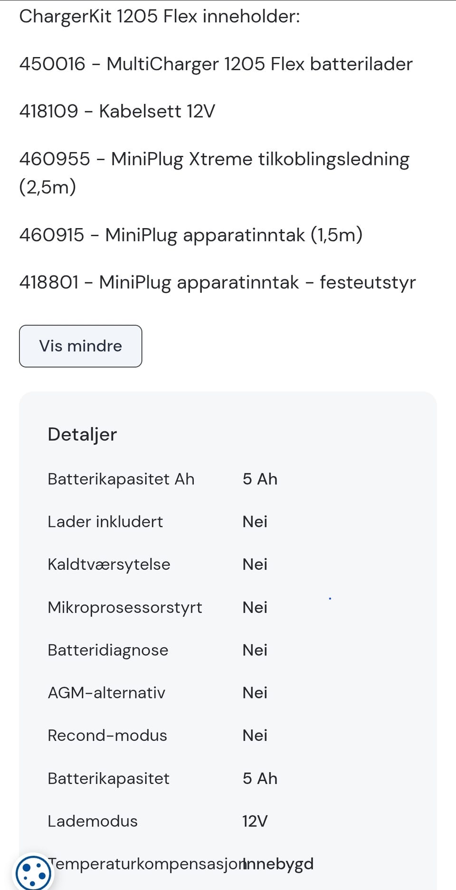The height and width of the screenshot is (890, 456).
Task: Click the 418109 Kabelsett 12V line
Action: click(117, 112)
